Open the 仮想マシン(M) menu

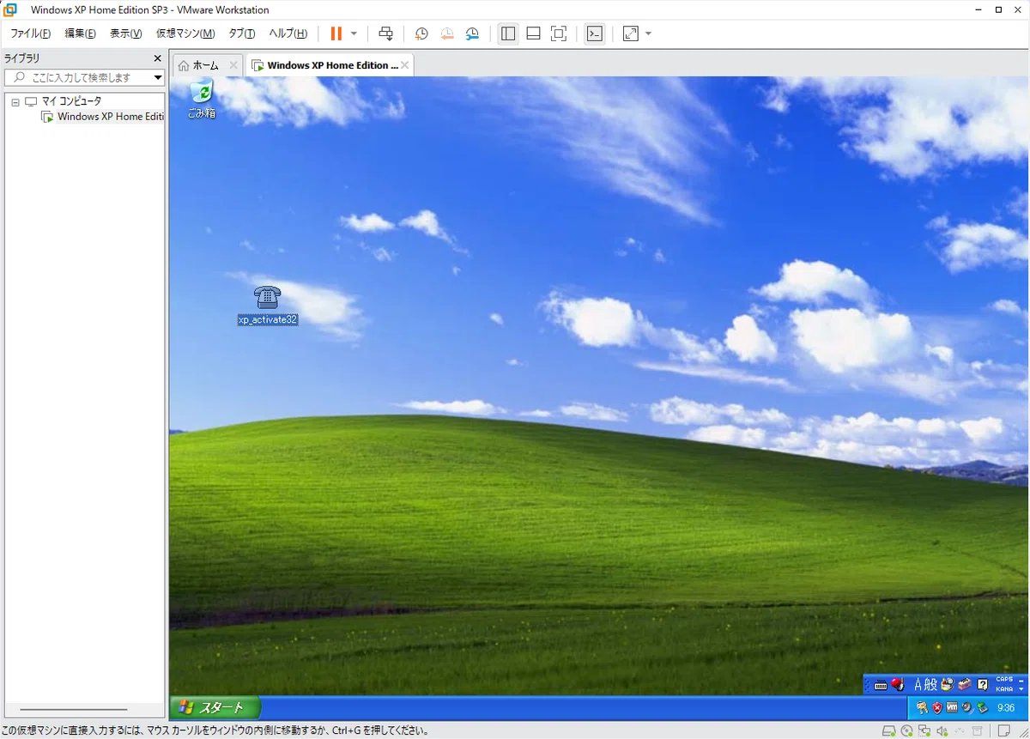(x=185, y=33)
